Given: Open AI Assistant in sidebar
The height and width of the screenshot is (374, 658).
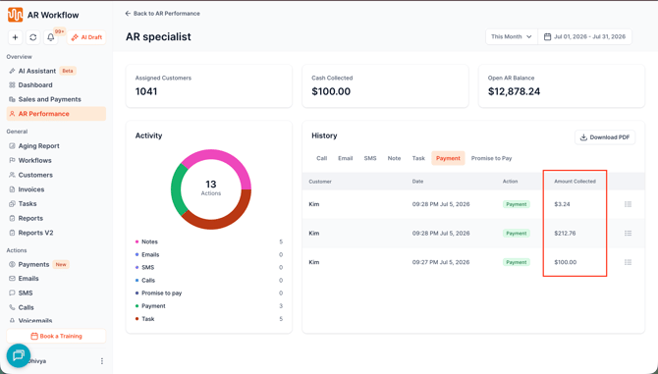Looking at the screenshot, I should pos(37,71).
